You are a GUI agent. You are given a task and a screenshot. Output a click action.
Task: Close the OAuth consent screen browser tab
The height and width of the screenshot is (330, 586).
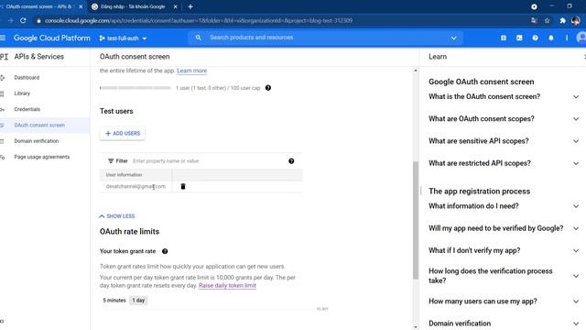[81, 6]
